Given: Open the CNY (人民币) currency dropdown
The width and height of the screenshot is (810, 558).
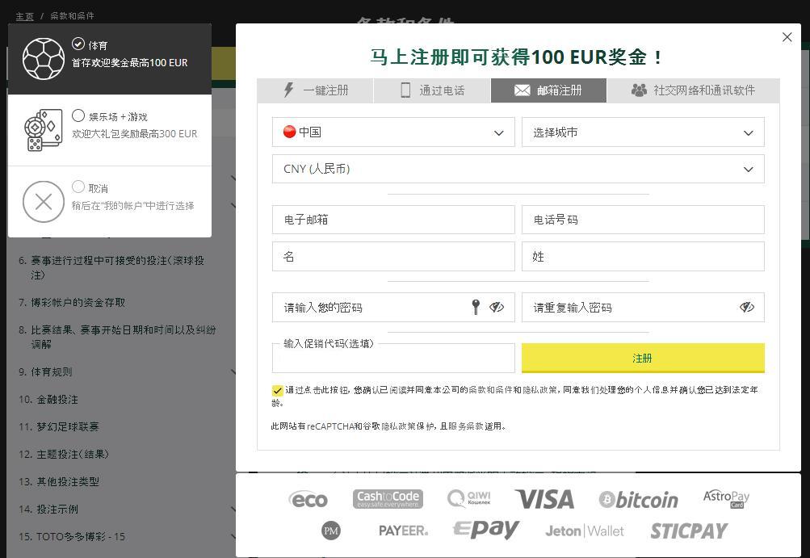Looking at the screenshot, I should [518, 169].
